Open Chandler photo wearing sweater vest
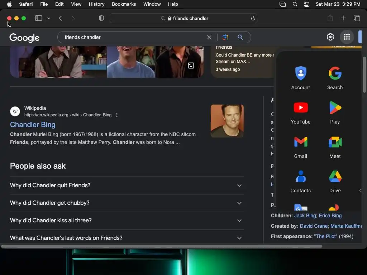 (x=58, y=62)
